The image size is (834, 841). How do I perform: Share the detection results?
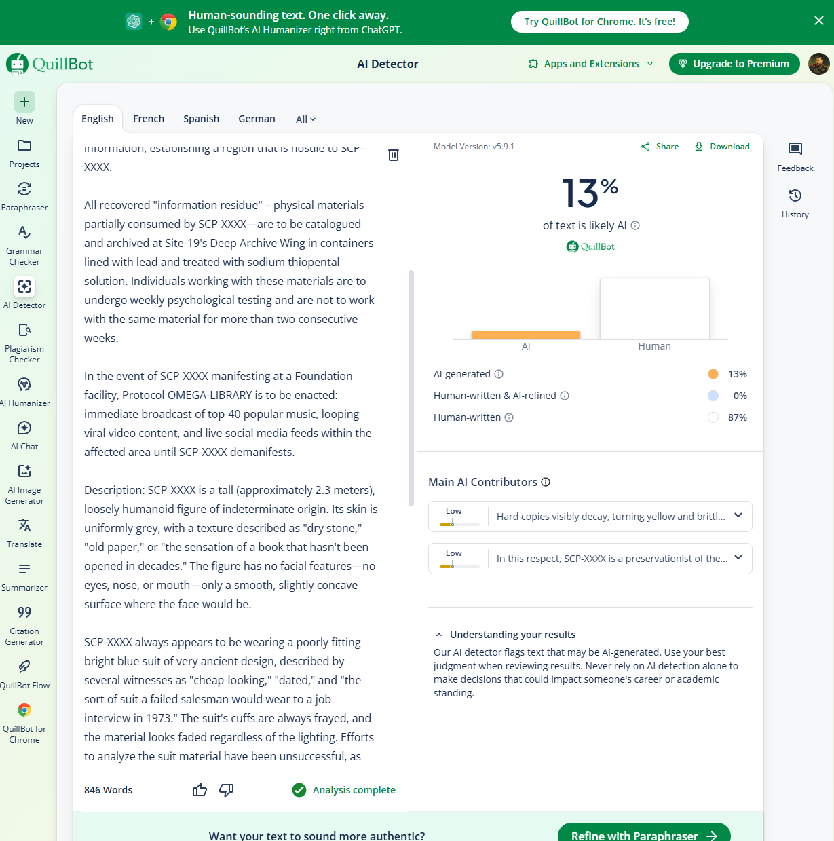click(x=660, y=147)
